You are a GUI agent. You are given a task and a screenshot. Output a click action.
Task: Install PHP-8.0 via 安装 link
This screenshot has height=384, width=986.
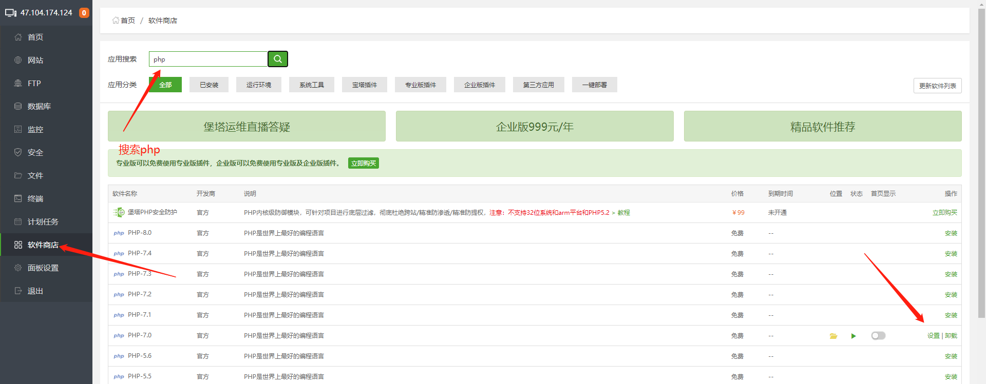pyautogui.click(x=951, y=233)
